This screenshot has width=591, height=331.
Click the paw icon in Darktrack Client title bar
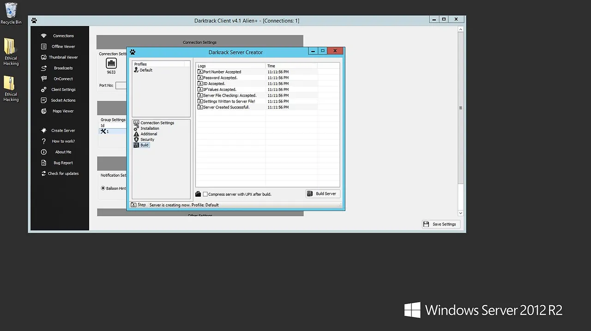34,20
